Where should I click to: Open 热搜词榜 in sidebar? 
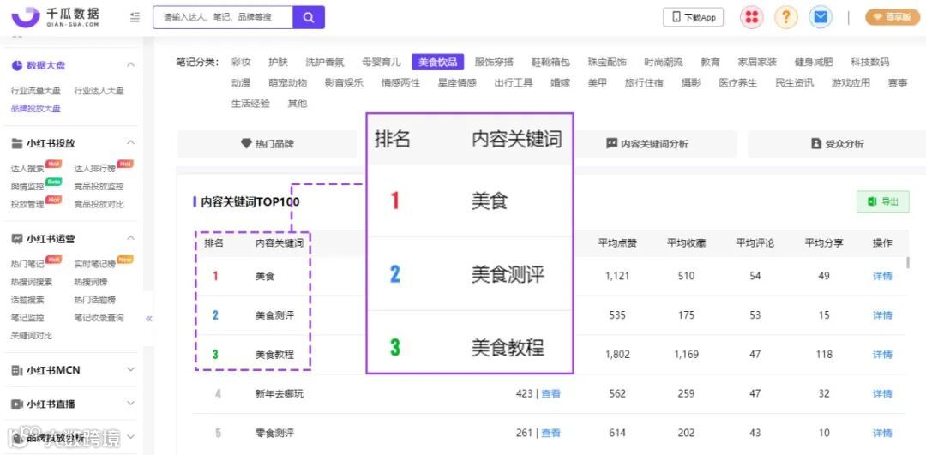(90, 282)
